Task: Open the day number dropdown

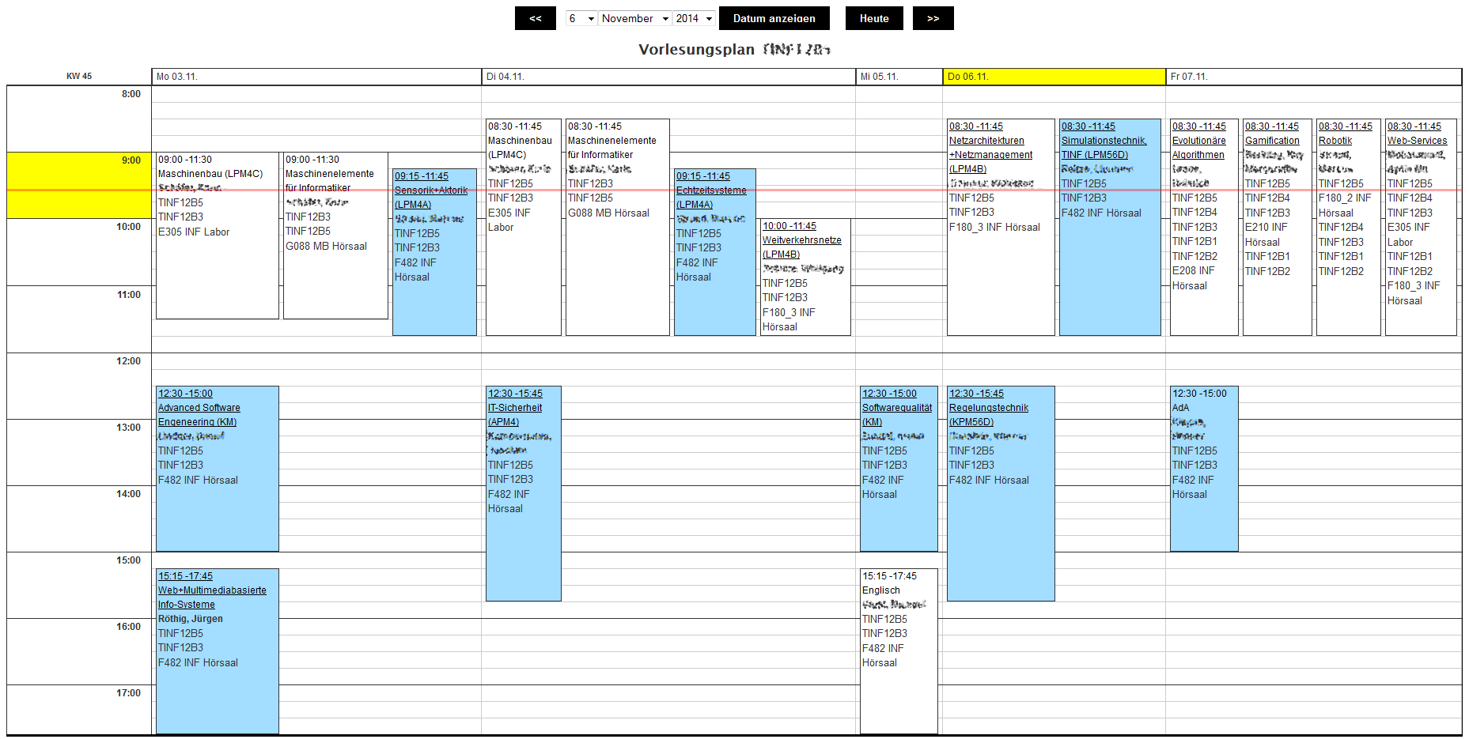Action: 581,18
